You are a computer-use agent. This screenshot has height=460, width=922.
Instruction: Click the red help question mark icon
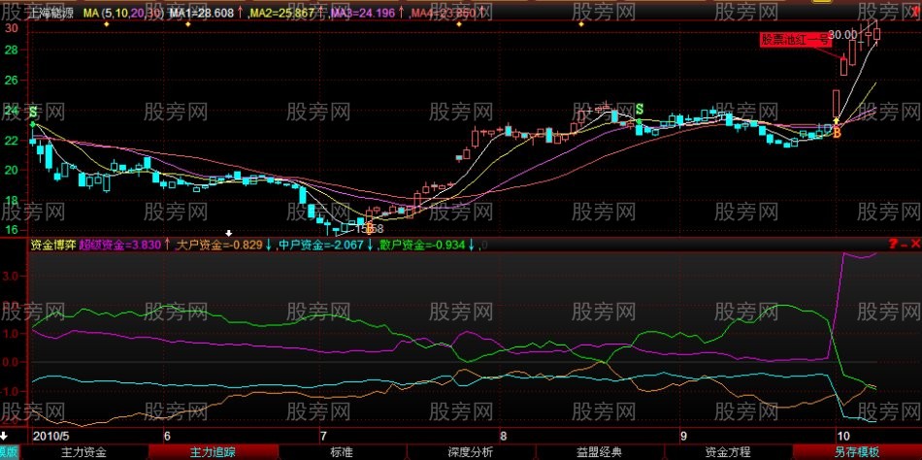tap(891, 245)
